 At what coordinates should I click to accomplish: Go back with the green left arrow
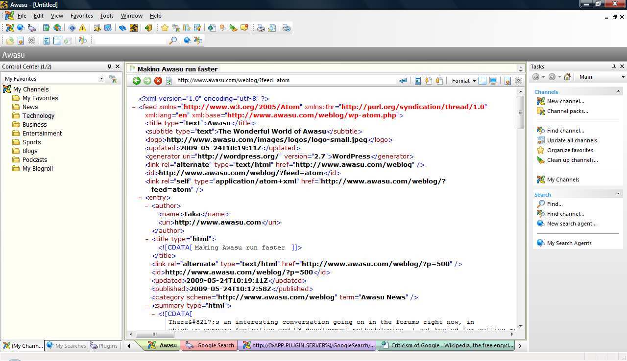pyautogui.click(x=137, y=81)
